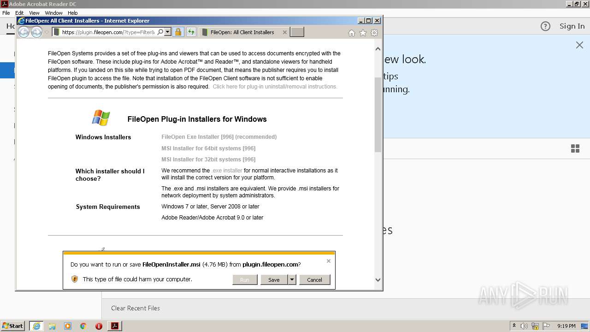Image resolution: width=590 pixels, height=332 pixels.
Task: Click the address bar URL field
Action: coord(108,32)
